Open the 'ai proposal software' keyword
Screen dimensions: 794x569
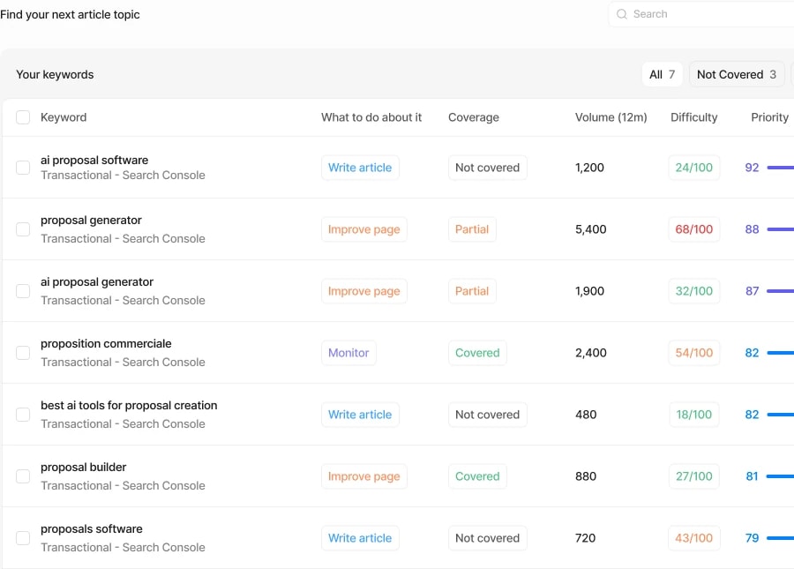click(x=94, y=160)
